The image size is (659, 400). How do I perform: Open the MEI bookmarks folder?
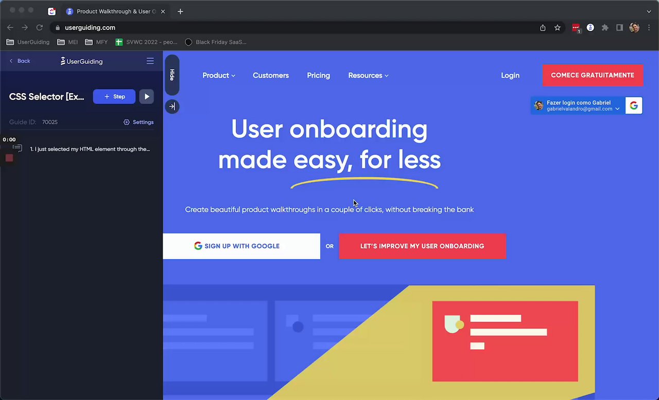click(67, 42)
